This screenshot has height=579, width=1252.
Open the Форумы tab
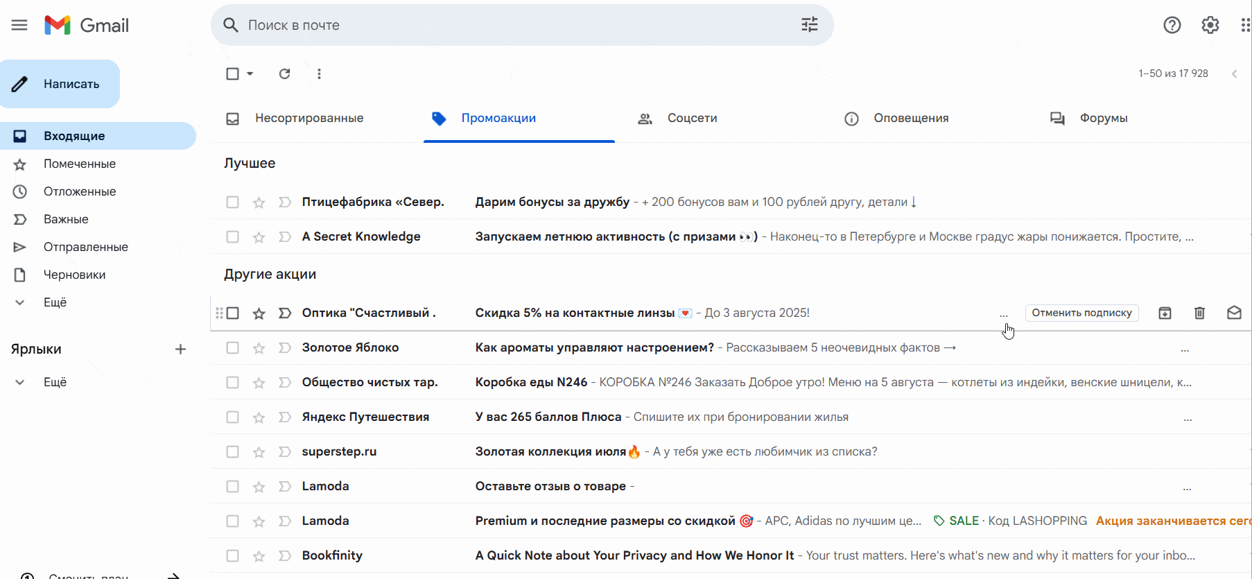1104,119
